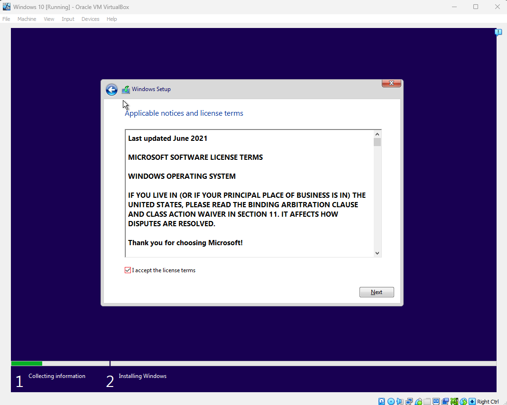Click the 'Right Ctrl' host key label
507x405 pixels.
488,402
